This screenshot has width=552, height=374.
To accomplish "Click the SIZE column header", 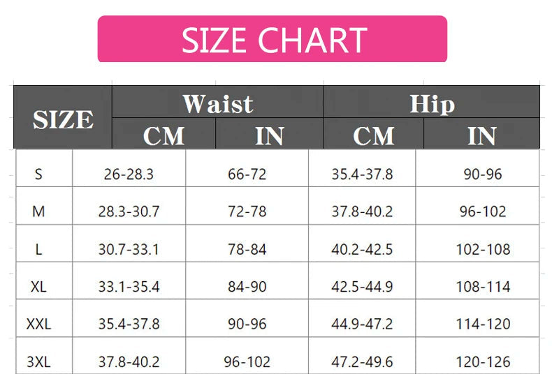I will (x=63, y=119).
